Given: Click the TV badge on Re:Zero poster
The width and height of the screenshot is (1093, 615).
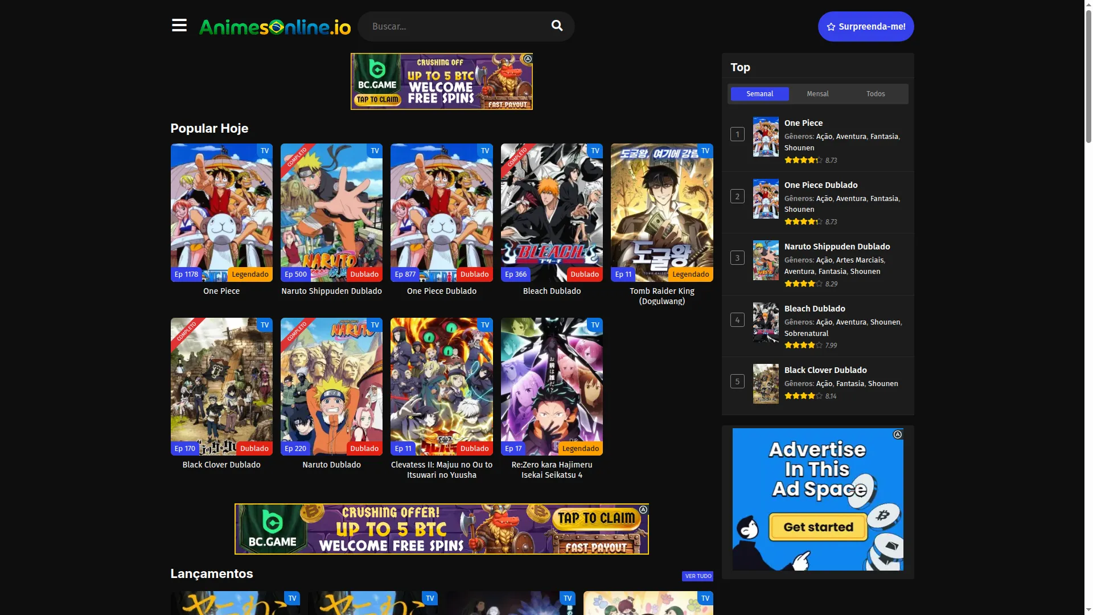Looking at the screenshot, I should coord(595,325).
